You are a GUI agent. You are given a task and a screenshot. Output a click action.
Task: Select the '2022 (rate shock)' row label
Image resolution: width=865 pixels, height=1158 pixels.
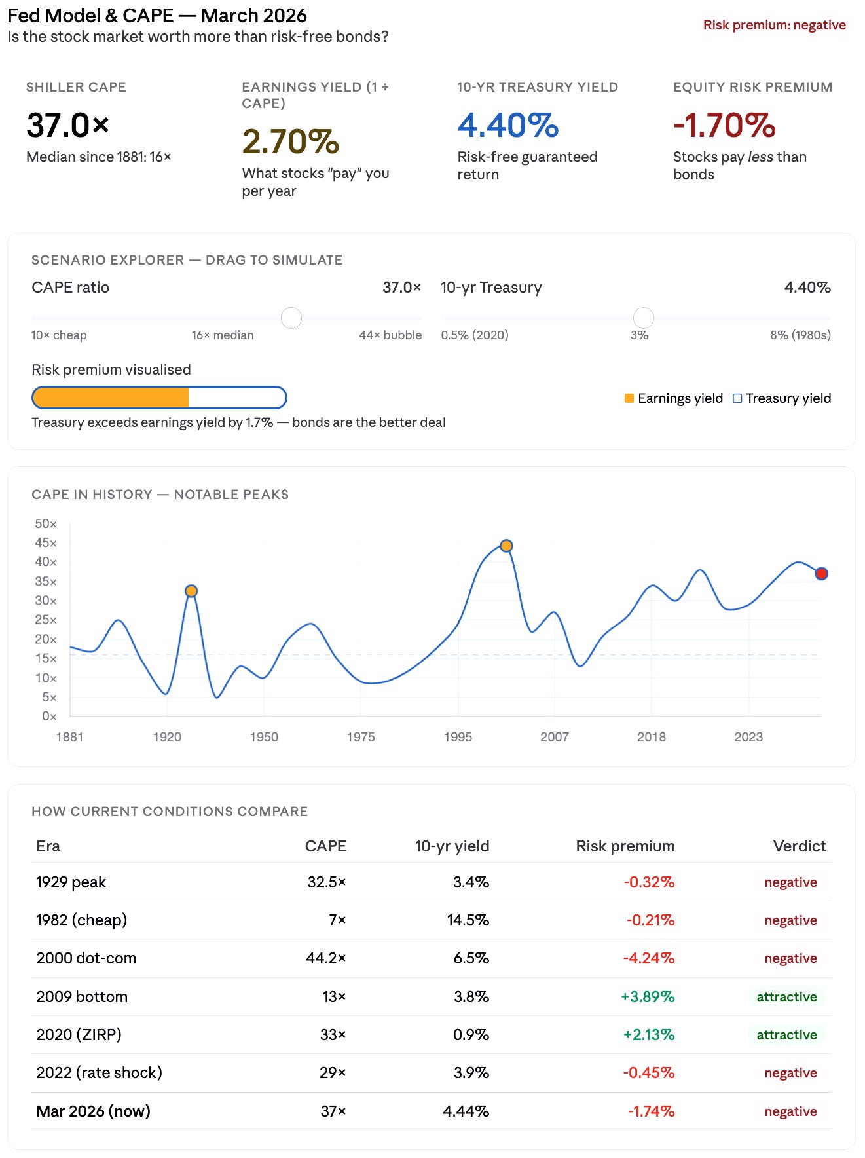[x=100, y=1072]
